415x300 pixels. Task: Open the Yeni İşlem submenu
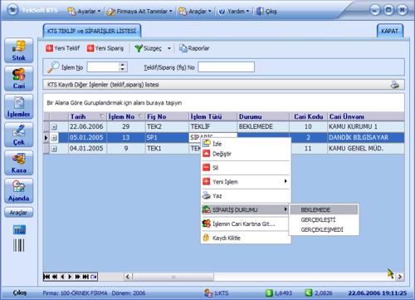(246, 182)
